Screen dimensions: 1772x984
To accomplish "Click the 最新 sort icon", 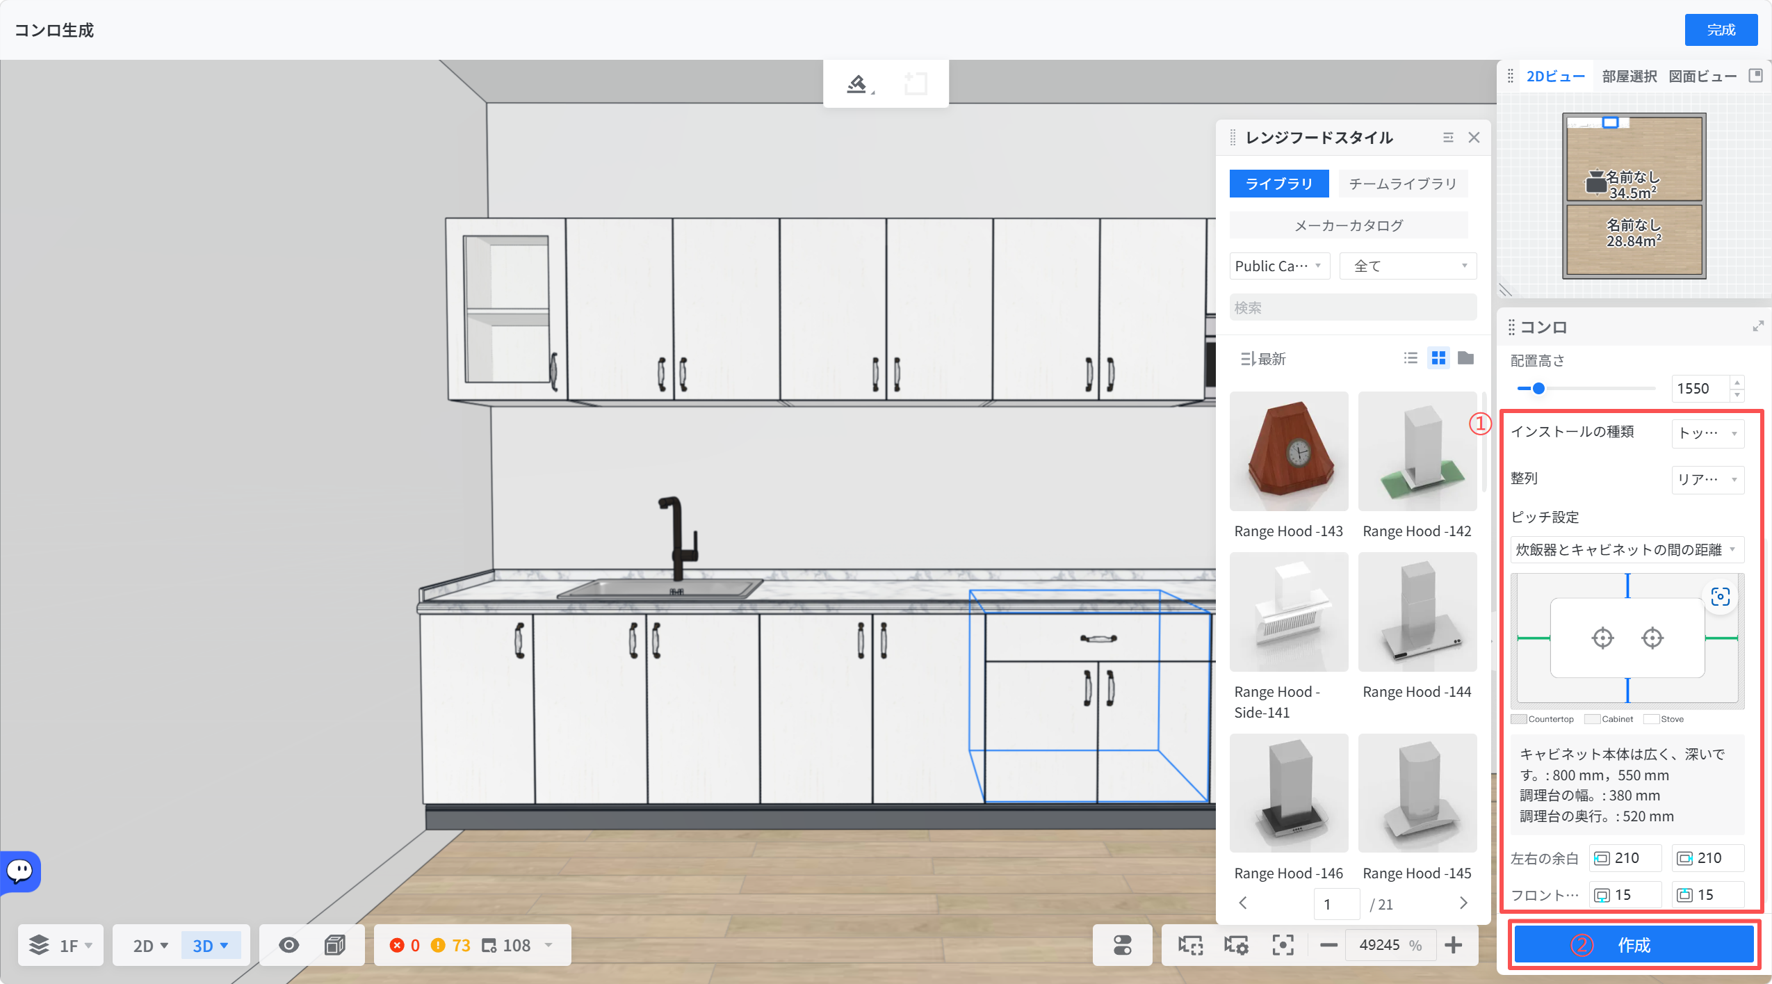I will tap(1248, 359).
